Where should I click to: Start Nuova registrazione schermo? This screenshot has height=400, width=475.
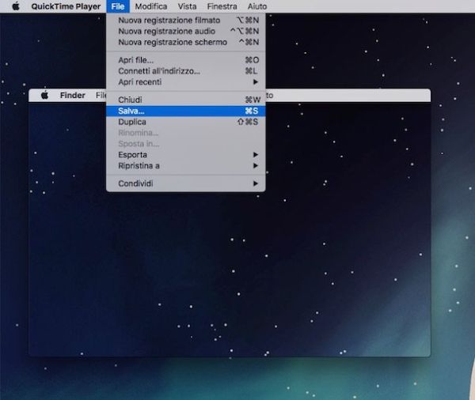172,42
